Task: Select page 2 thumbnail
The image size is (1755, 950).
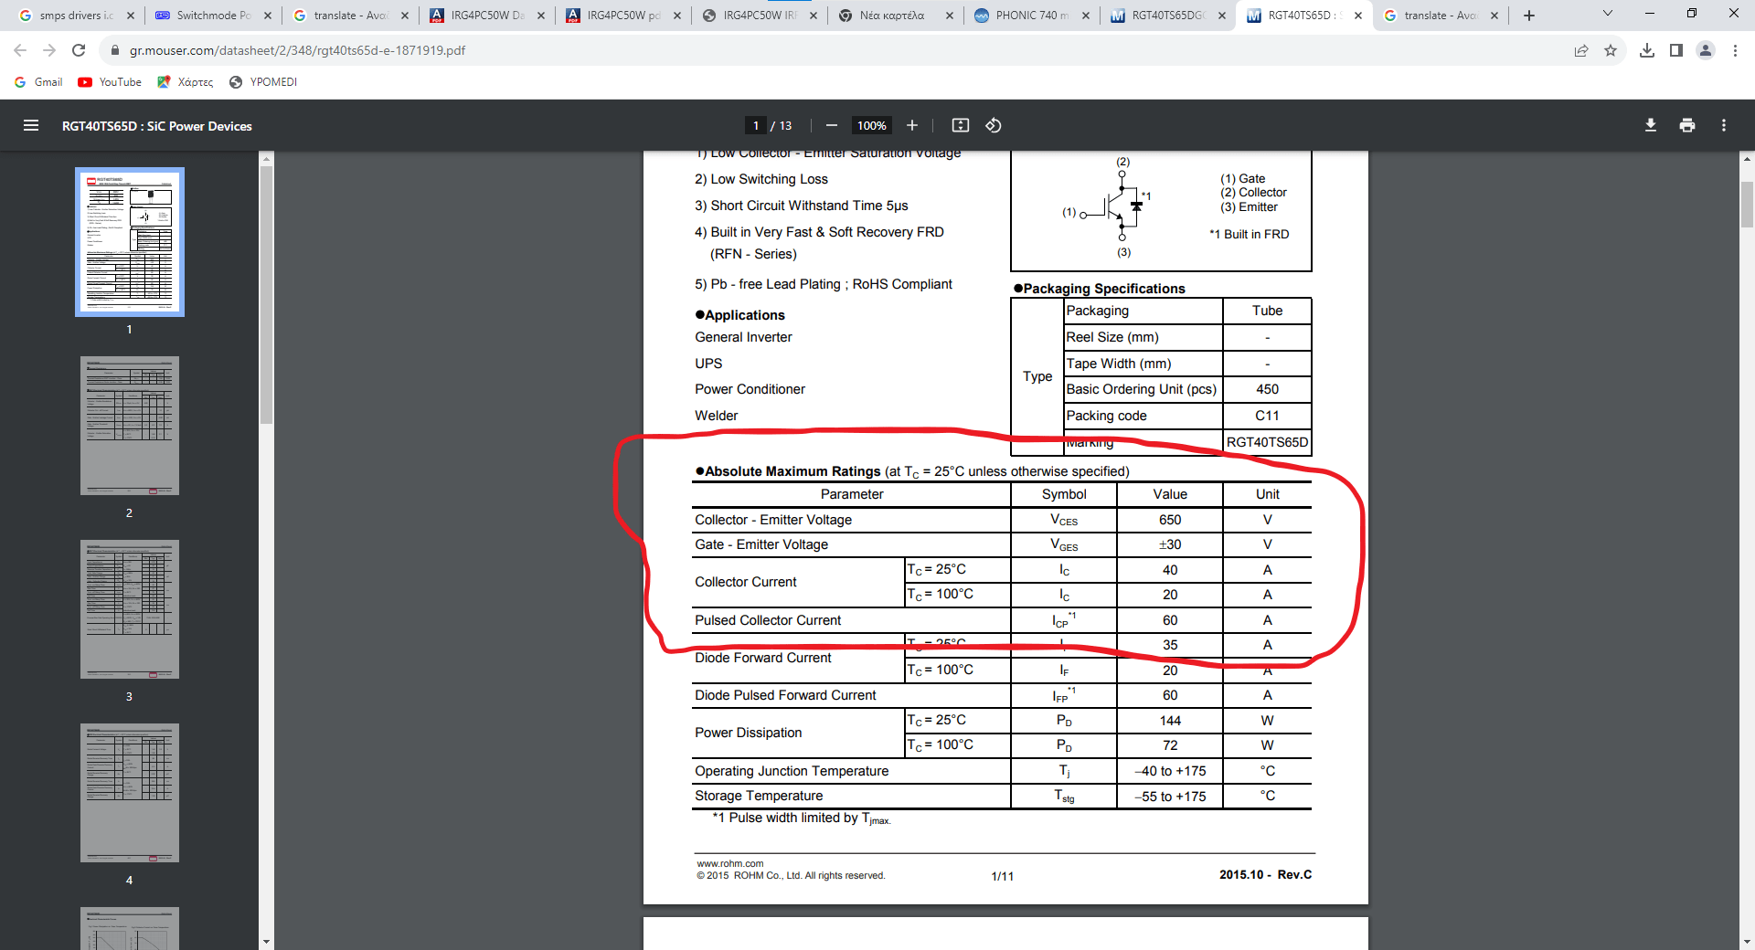Action: (130, 426)
